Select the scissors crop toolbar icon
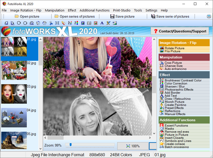Image resolution: width=213 pixels, height=158 pixels. tap(51, 23)
